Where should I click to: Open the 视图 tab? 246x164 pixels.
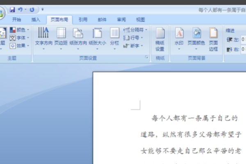tap(140, 20)
